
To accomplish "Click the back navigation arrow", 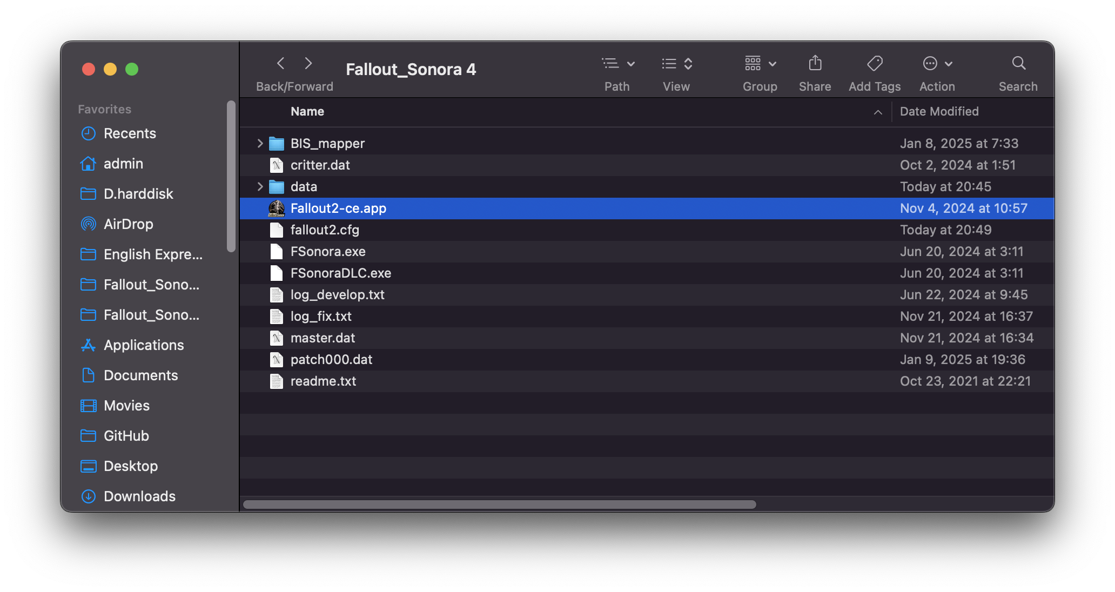I will 280,63.
